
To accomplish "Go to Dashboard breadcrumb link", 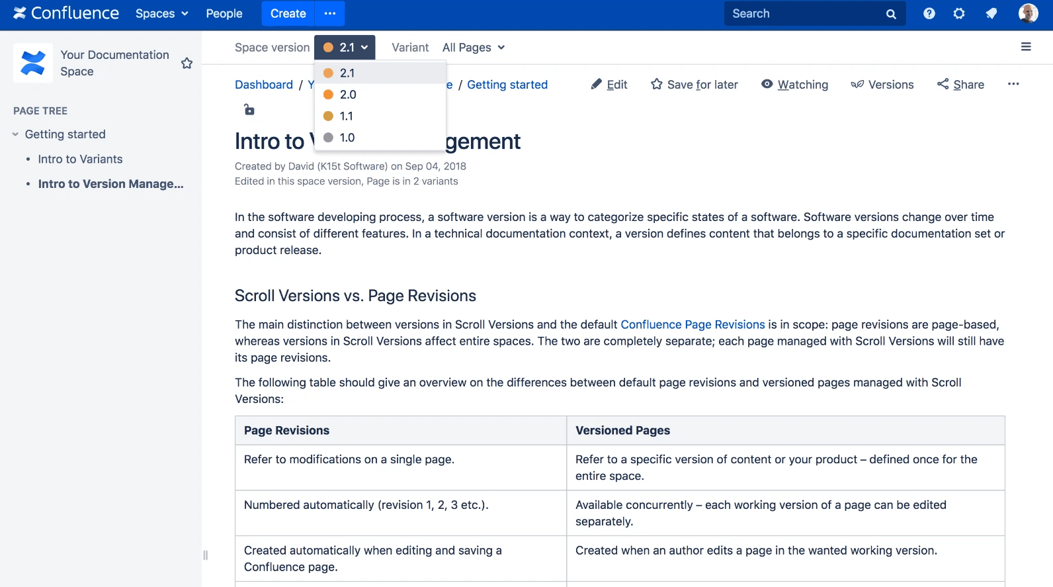I will [264, 85].
